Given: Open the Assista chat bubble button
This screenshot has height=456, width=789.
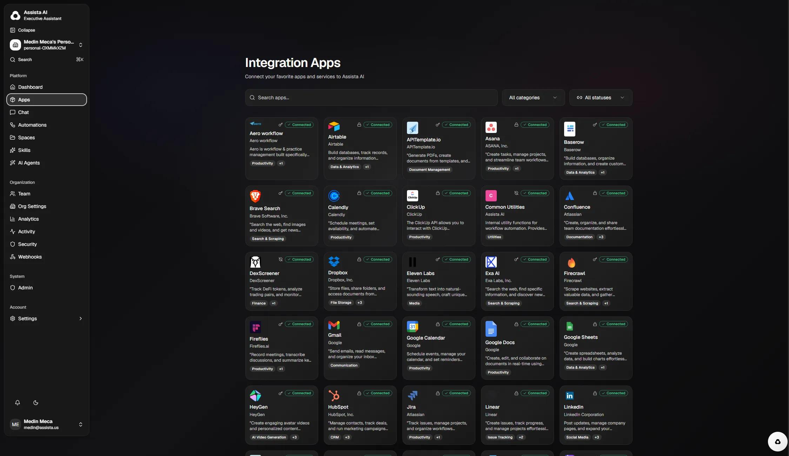Looking at the screenshot, I should click(x=777, y=442).
